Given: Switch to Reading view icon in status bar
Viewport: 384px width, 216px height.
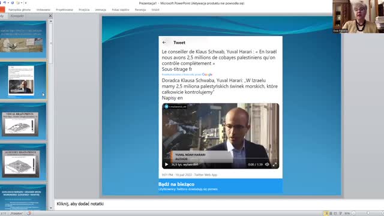Looking at the screenshot, I should [335, 214].
